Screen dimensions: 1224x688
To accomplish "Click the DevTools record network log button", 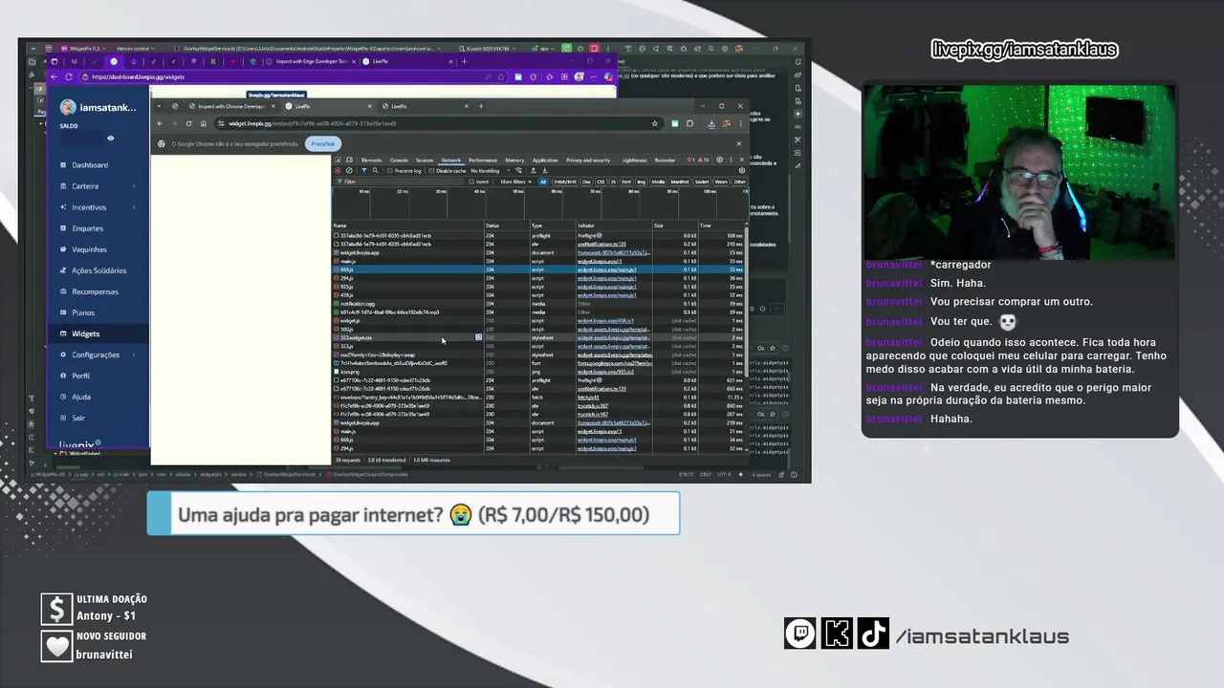I will click(x=338, y=171).
